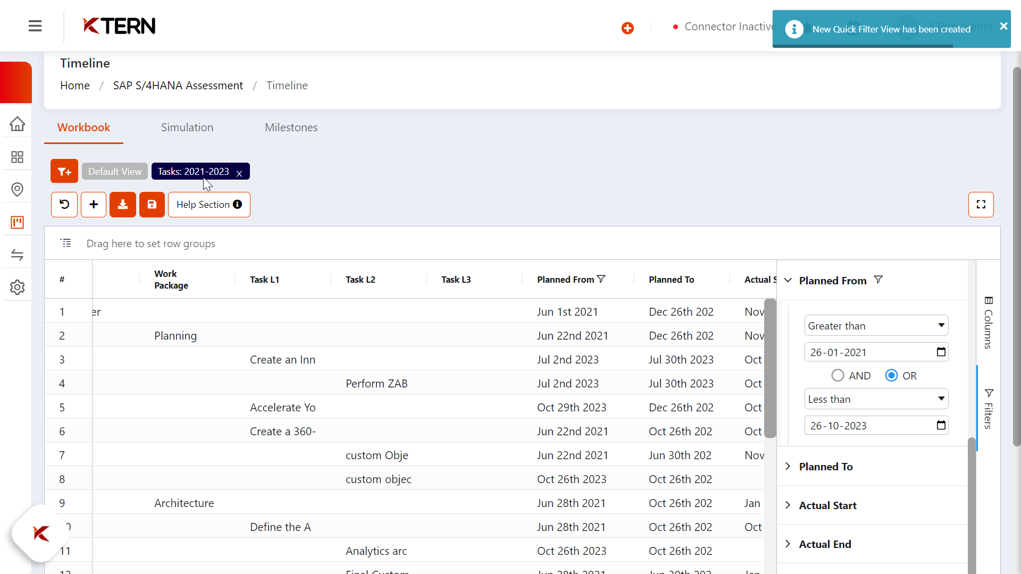This screenshot has width=1021, height=574.
Task: Click the Planned From column filter icon
Action: [601, 279]
